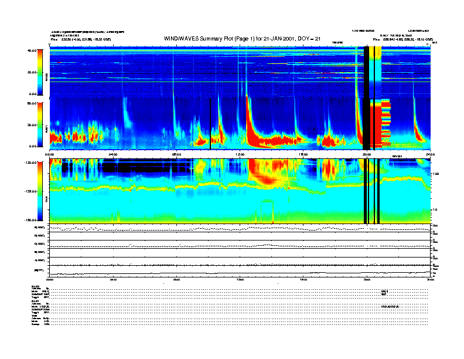Select the -150.00 label on TNR scale
464x359 pixels.
click(30, 220)
